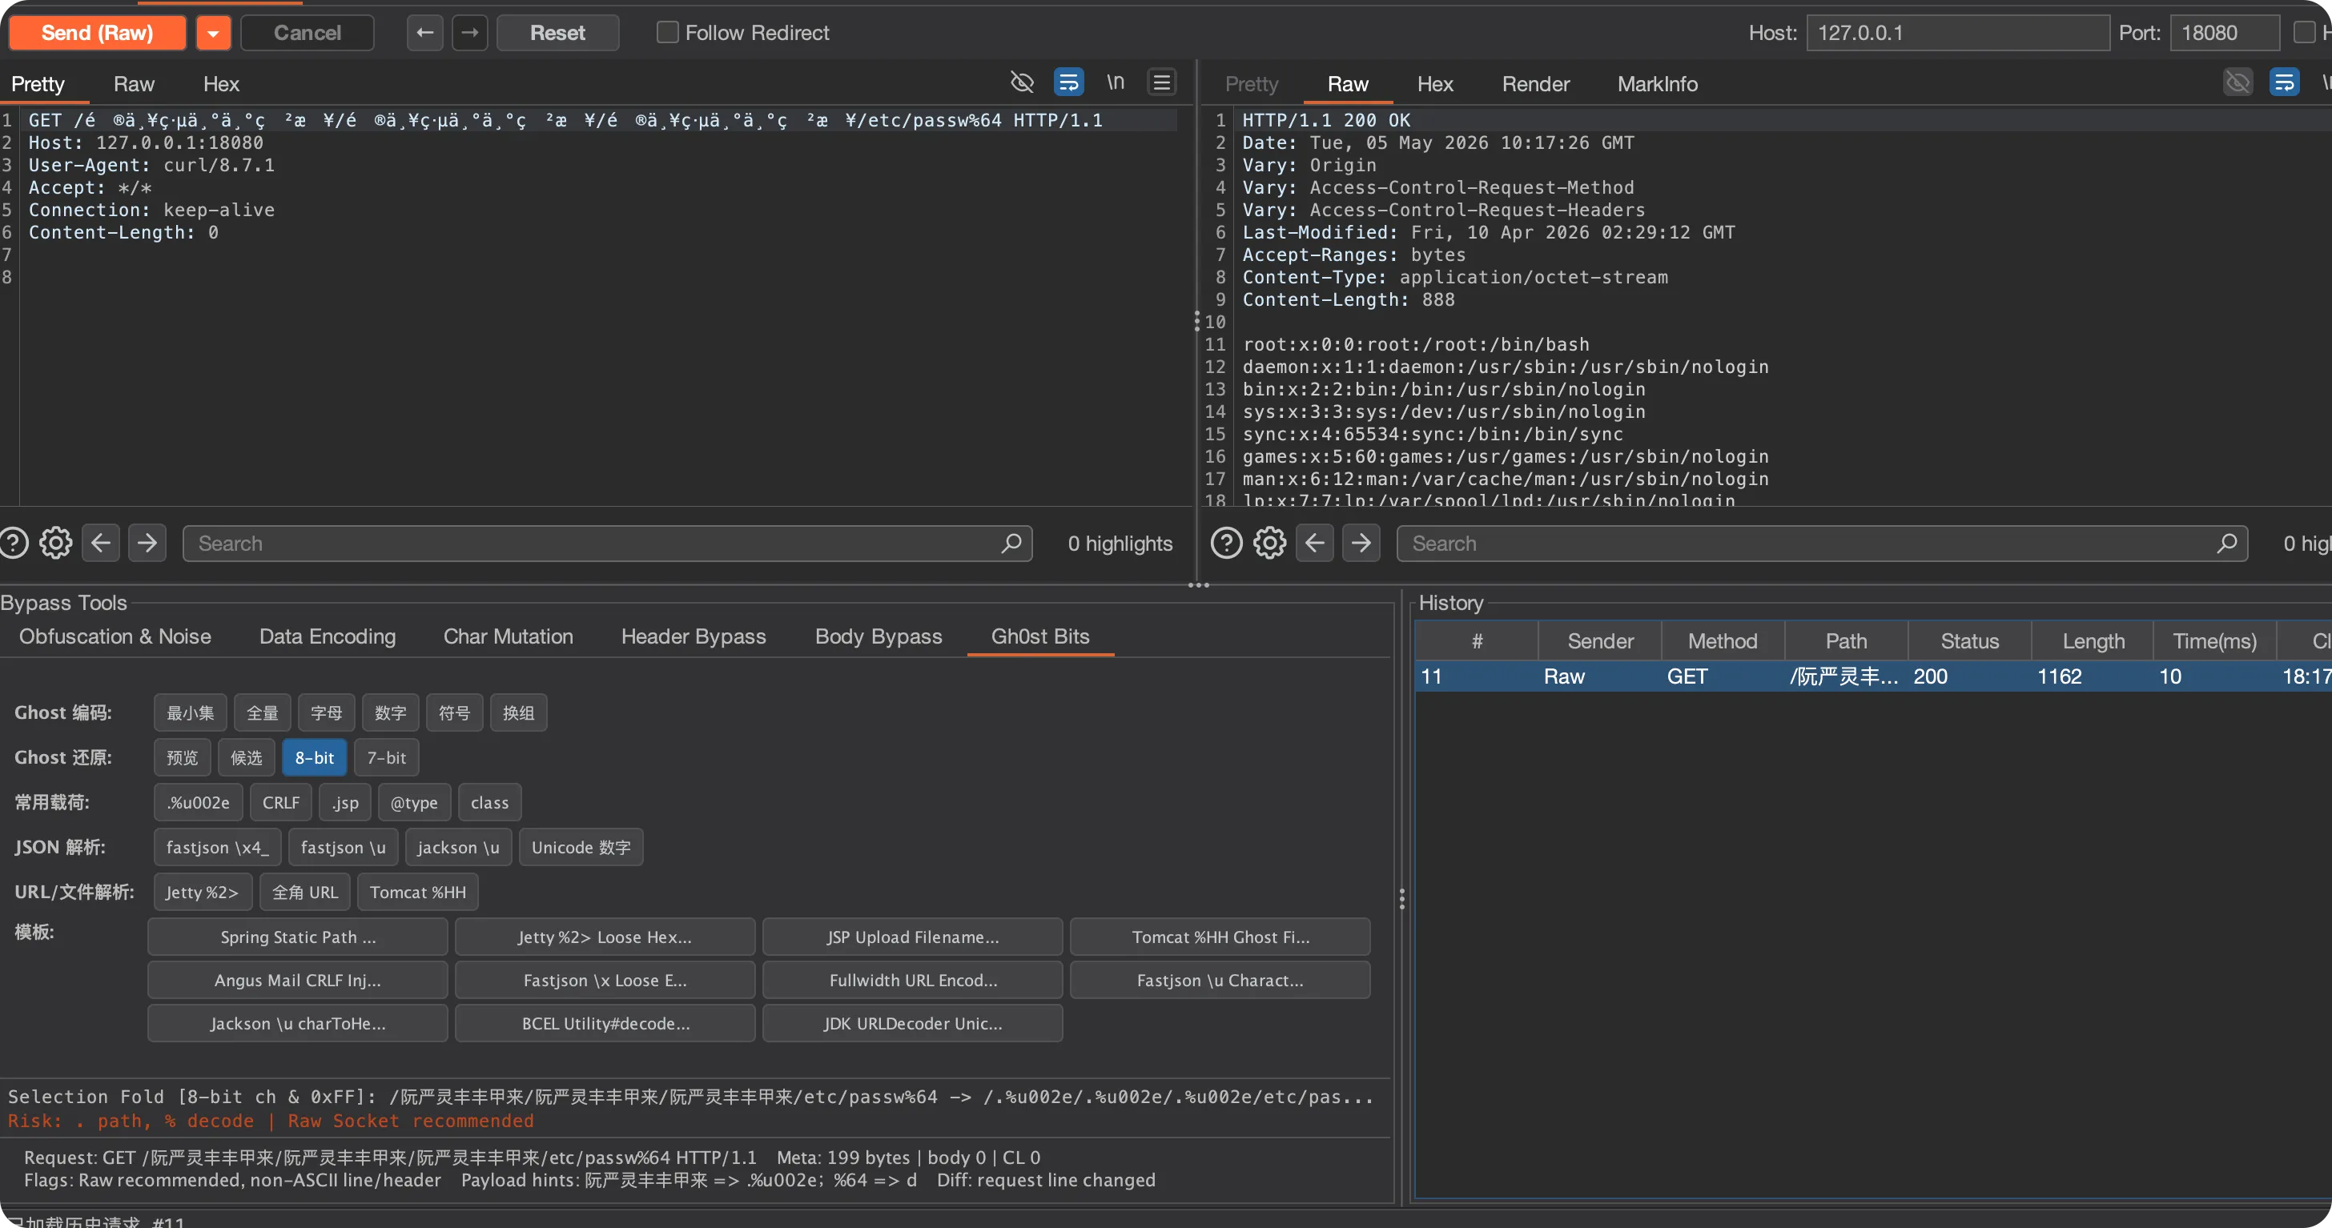The width and height of the screenshot is (2332, 1228).
Task: Insert the CRLF payload
Action: pyautogui.click(x=280, y=803)
